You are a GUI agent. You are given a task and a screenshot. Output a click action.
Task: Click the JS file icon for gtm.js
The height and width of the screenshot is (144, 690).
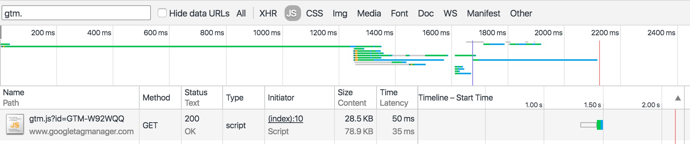click(x=15, y=124)
